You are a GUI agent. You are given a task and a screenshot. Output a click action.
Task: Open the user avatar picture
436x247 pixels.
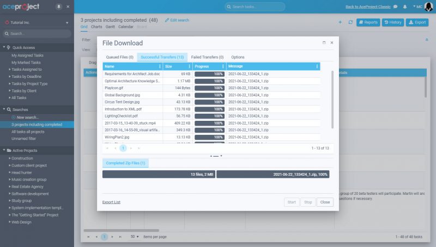(428, 7)
